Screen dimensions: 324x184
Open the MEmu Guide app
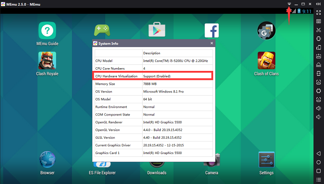[x=47, y=31]
